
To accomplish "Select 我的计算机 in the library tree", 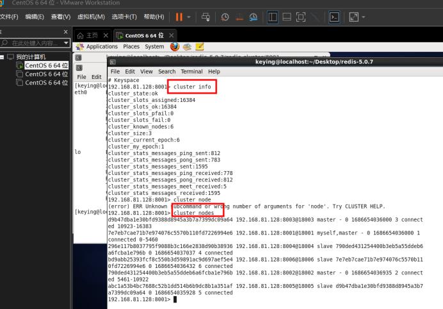I will tap(31, 57).
